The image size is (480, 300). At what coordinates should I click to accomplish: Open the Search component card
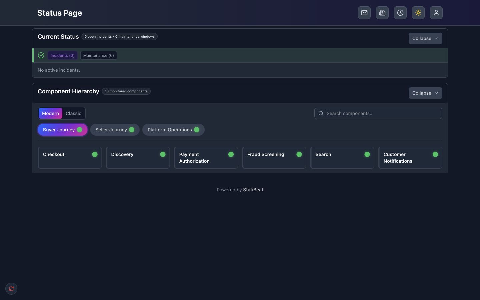[342, 158]
